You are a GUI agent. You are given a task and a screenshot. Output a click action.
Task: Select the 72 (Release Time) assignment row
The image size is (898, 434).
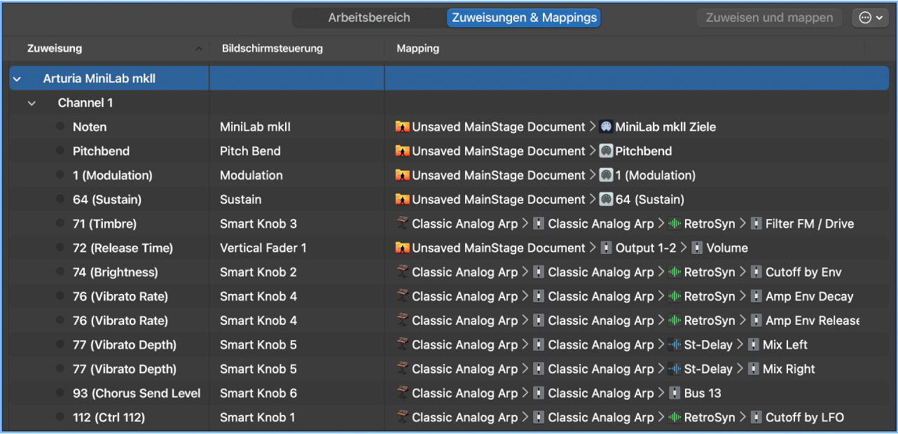126,248
